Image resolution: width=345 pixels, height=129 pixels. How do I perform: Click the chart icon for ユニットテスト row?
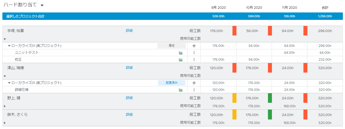tap(181, 53)
